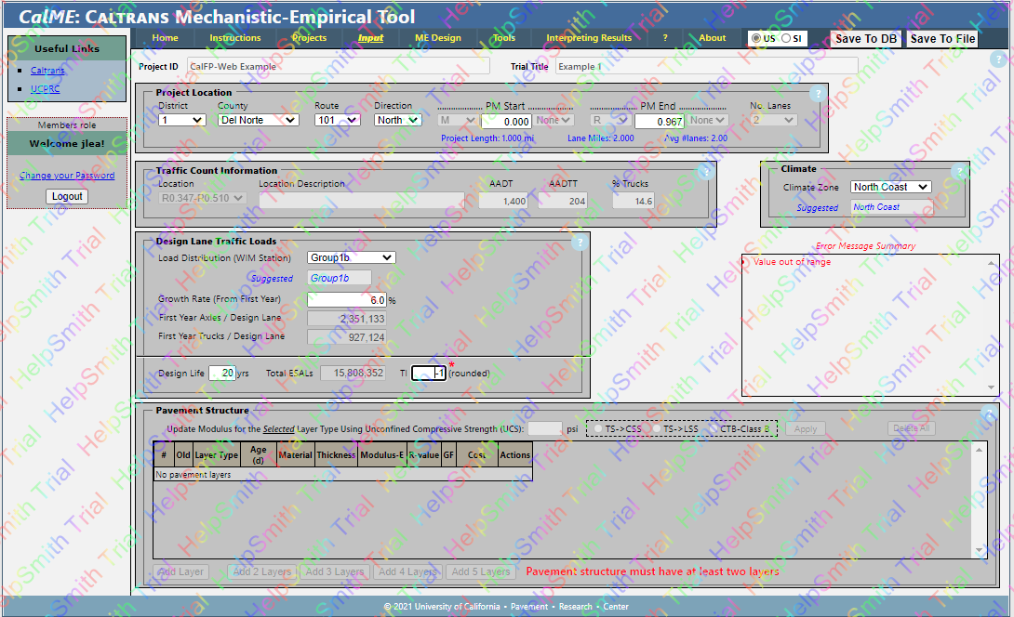The image size is (1014, 617).
Task: Click Change your Password link
Action: click(x=67, y=176)
